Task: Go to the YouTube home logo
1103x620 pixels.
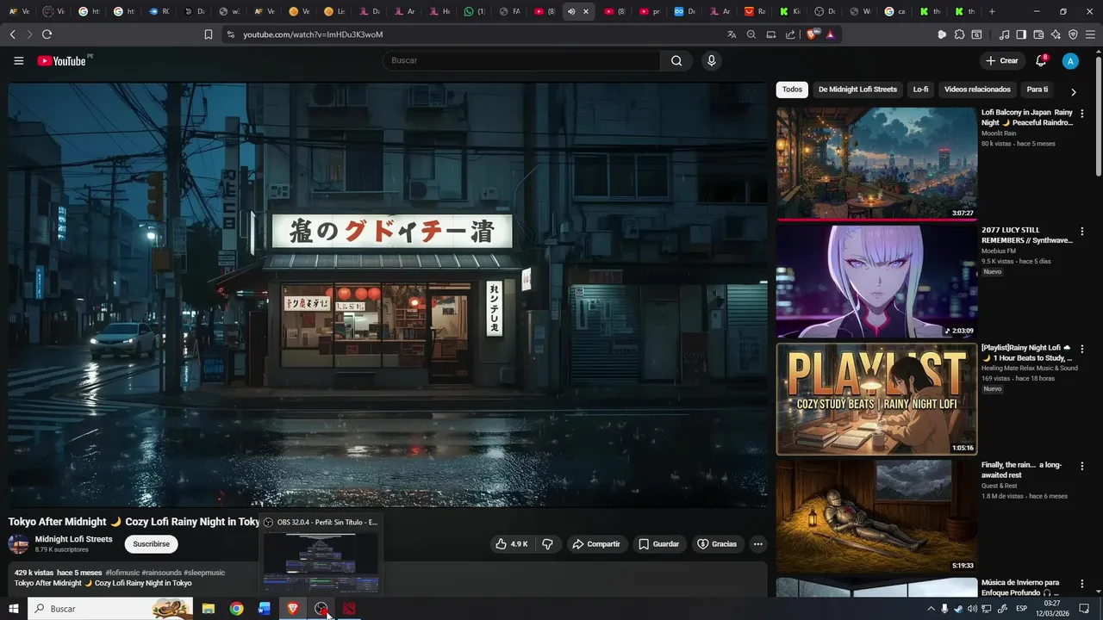Action: 62,60
